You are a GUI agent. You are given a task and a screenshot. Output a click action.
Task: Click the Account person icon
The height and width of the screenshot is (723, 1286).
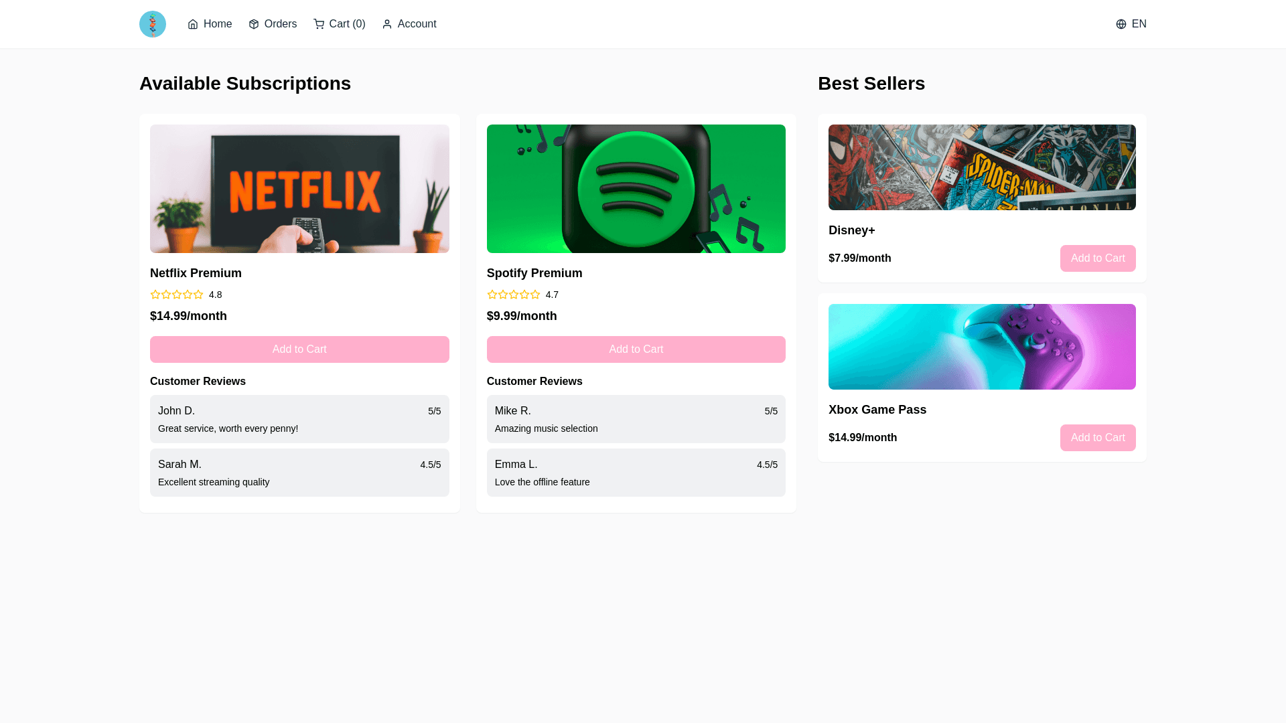(x=387, y=24)
